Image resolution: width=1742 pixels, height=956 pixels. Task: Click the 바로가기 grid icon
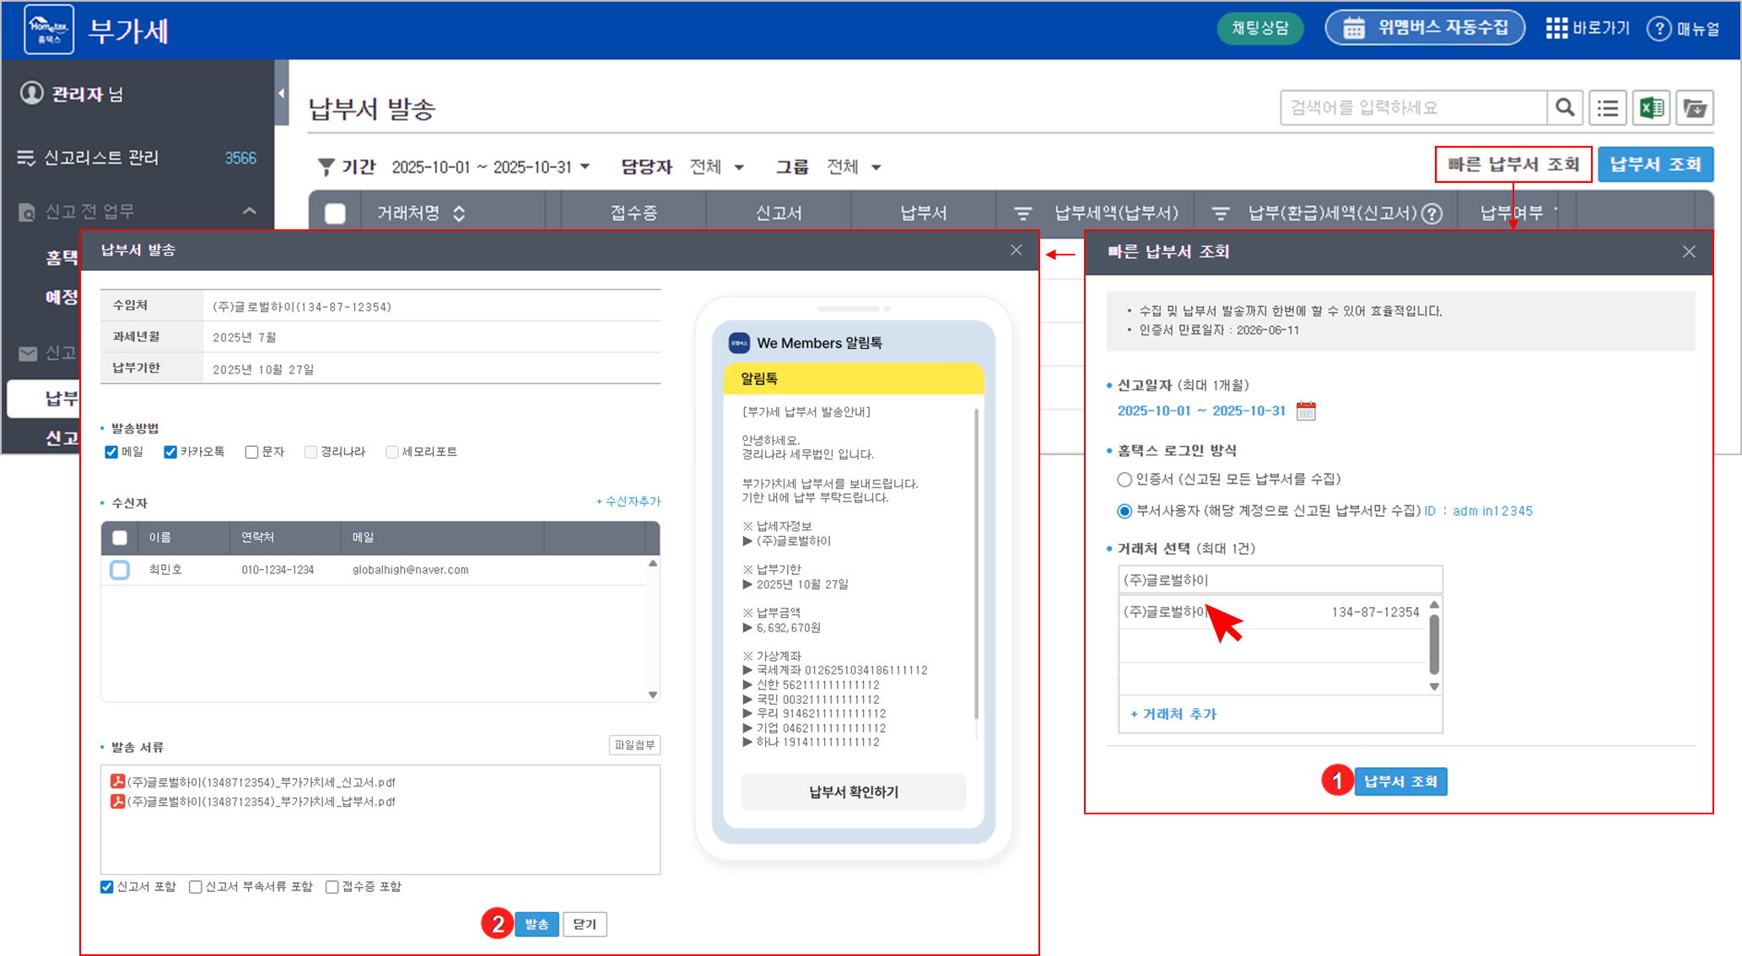[x=1556, y=29]
